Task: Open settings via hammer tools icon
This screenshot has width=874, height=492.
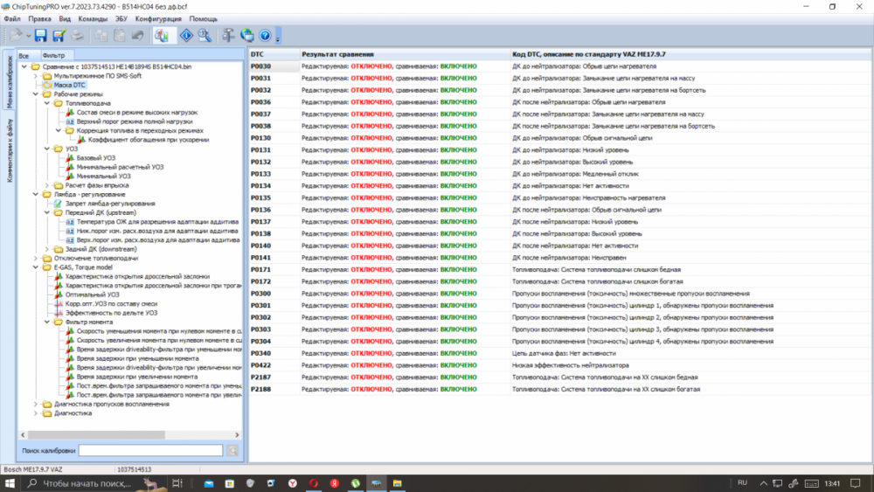Action: click(228, 36)
